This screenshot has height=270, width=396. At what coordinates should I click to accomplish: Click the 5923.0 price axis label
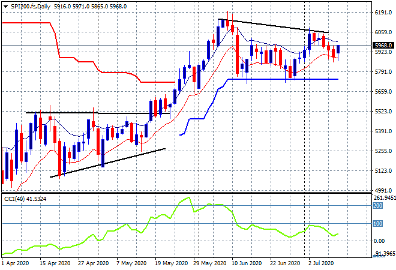[383, 52]
